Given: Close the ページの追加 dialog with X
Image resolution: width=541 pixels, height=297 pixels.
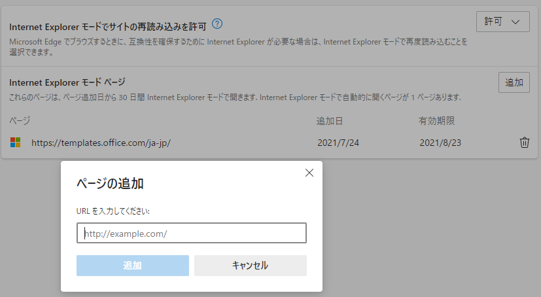Looking at the screenshot, I should pos(309,173).
